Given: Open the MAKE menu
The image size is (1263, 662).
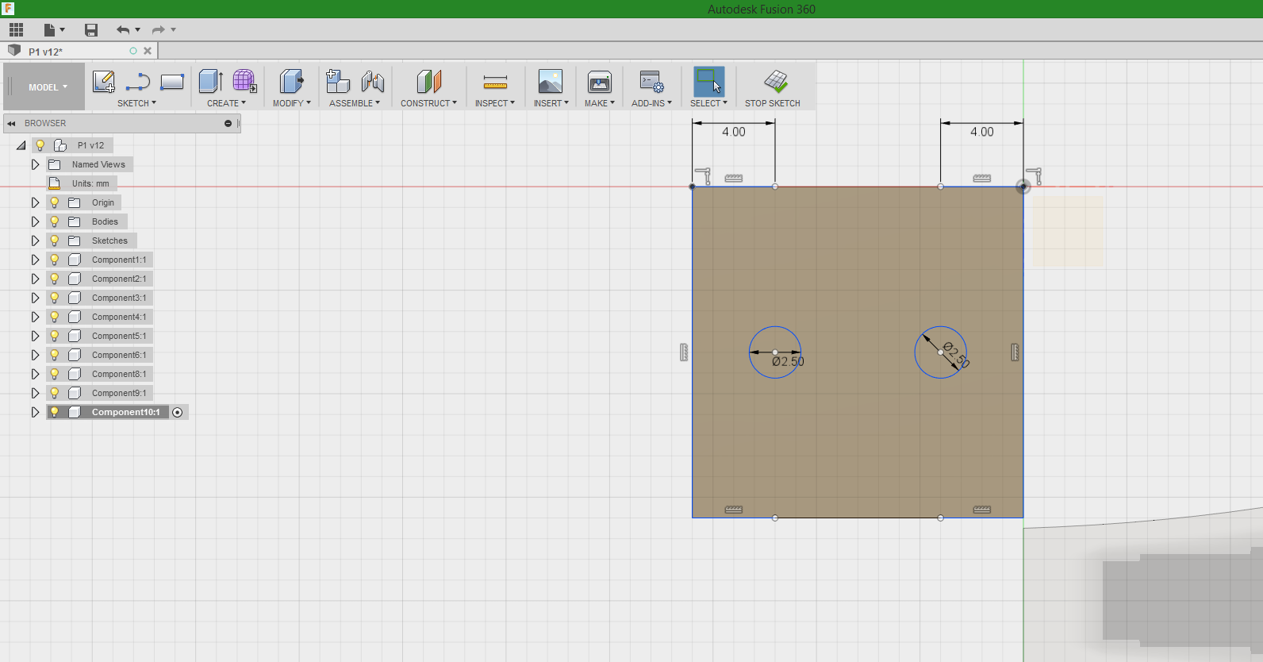Looking at the screenshot, I should coord(600,103).
